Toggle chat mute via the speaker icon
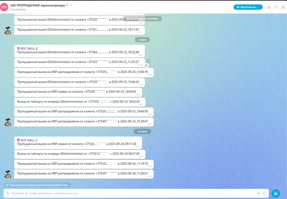Image resolution: width=287 pixels, height=199 pixels. point(67,5)
